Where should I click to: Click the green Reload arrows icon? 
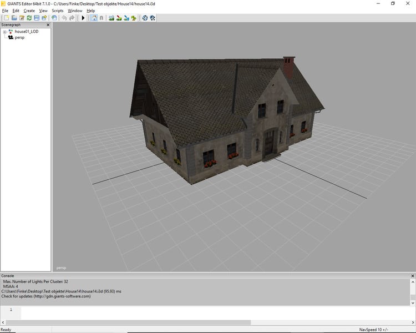[x=29, y=18]
